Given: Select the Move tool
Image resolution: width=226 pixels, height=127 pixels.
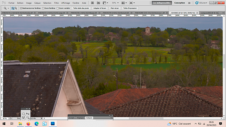Looking at the screenshot, I should click(28, 114).
